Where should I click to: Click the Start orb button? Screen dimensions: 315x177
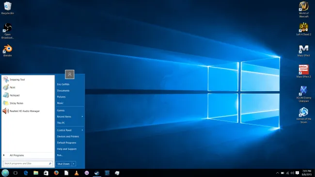(x=5, y=173)
